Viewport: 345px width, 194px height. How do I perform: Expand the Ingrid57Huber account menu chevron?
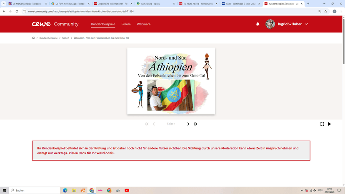pos(306,24)
